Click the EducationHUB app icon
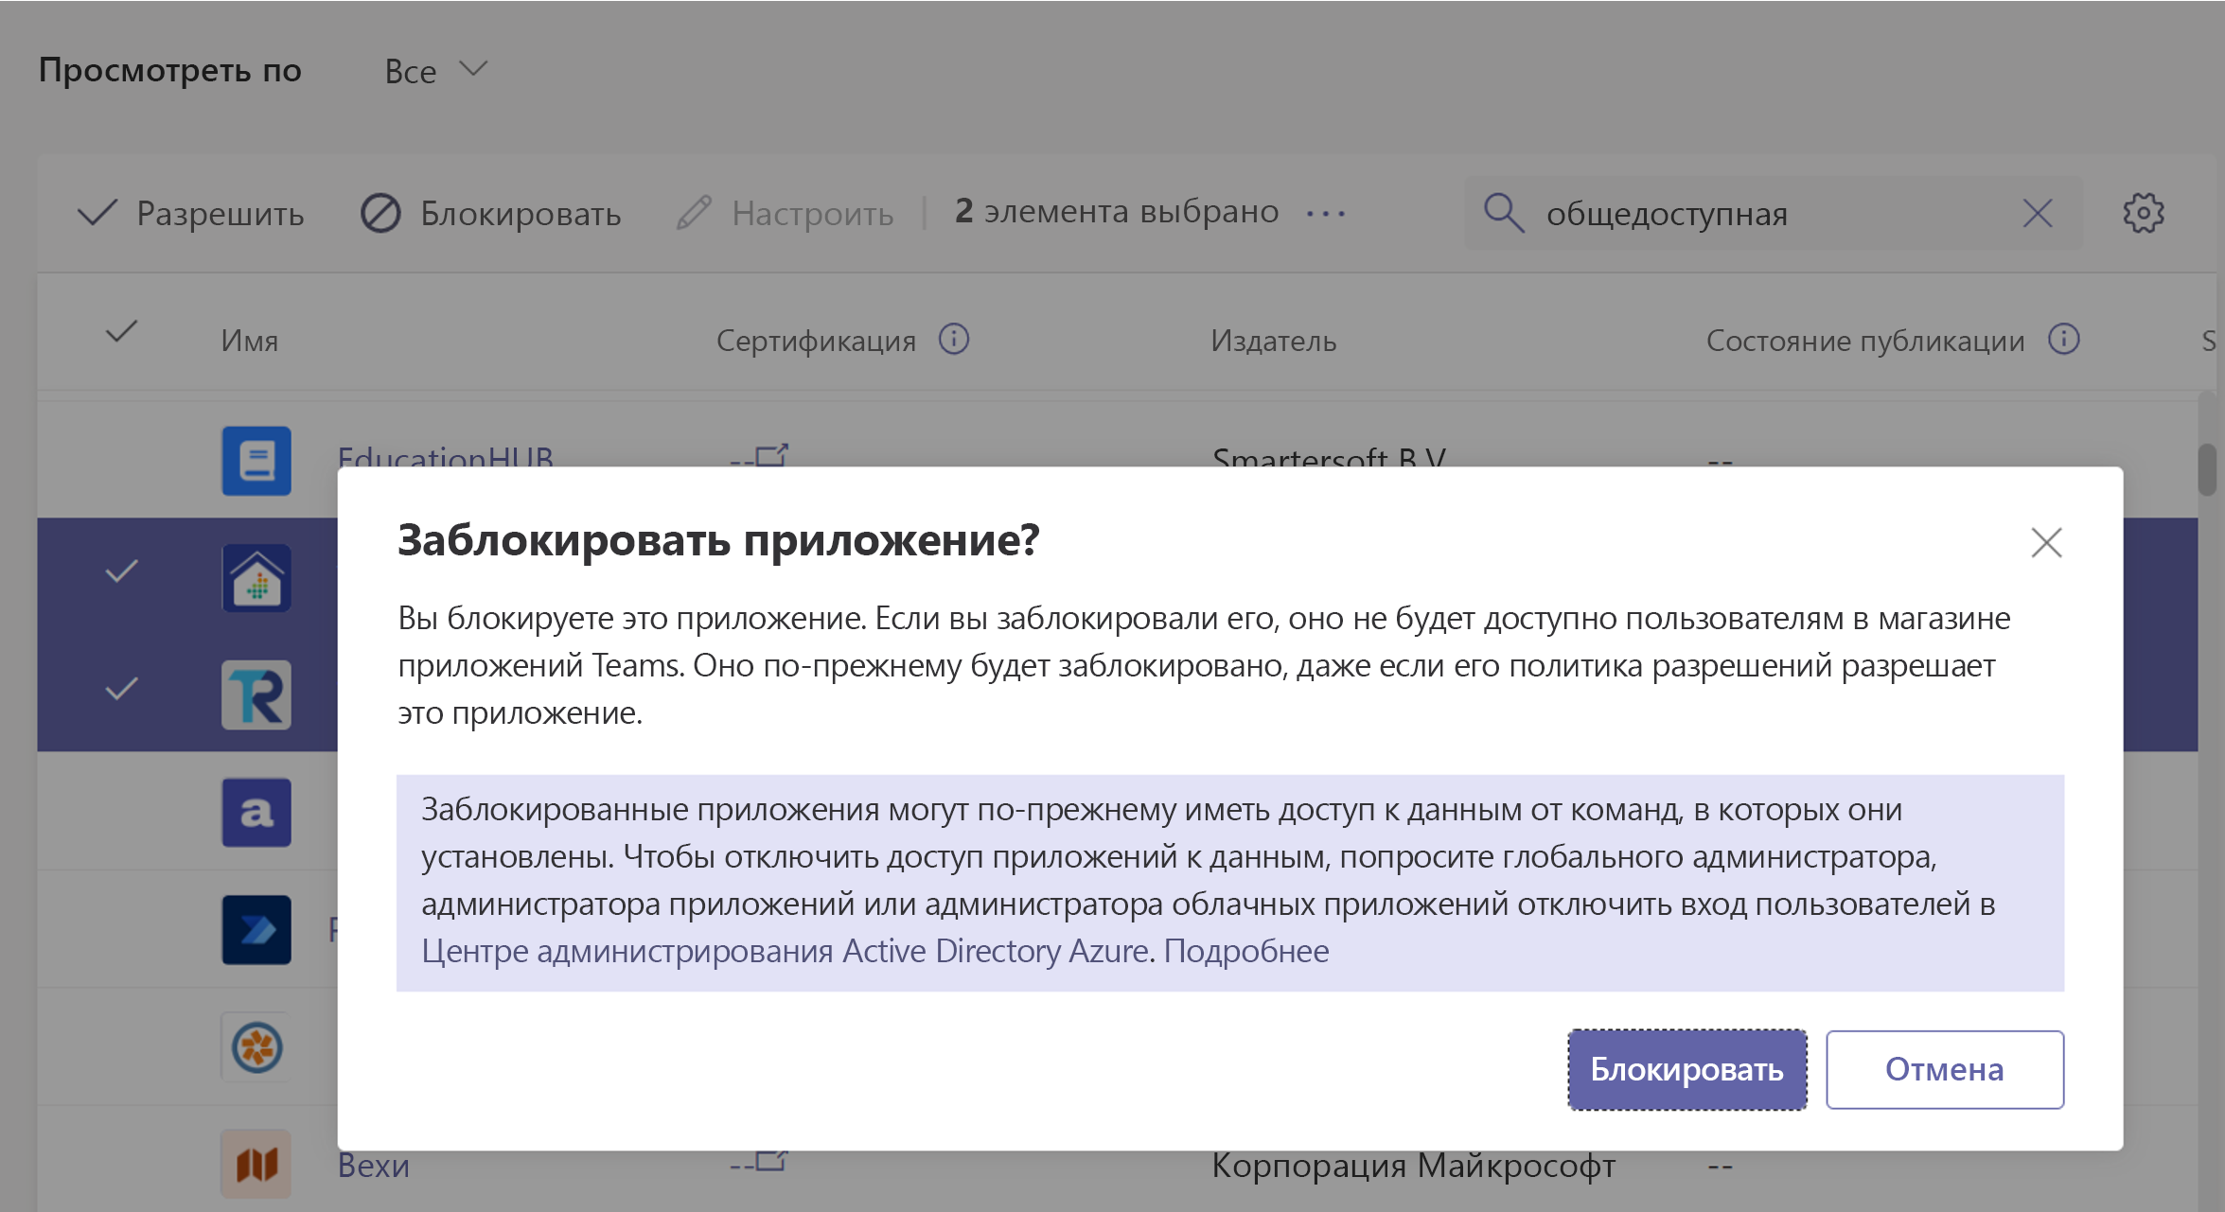This screenshot has width=2225, height=1212. tap(256, 461)
